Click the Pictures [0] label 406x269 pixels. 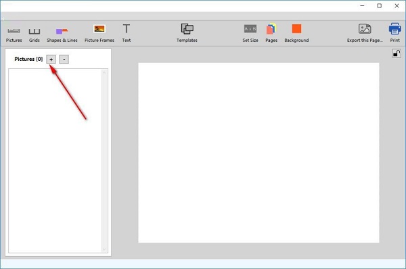[28, 59]
